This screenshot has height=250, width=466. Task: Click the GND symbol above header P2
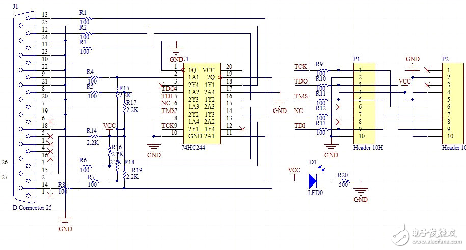(413, 64)
